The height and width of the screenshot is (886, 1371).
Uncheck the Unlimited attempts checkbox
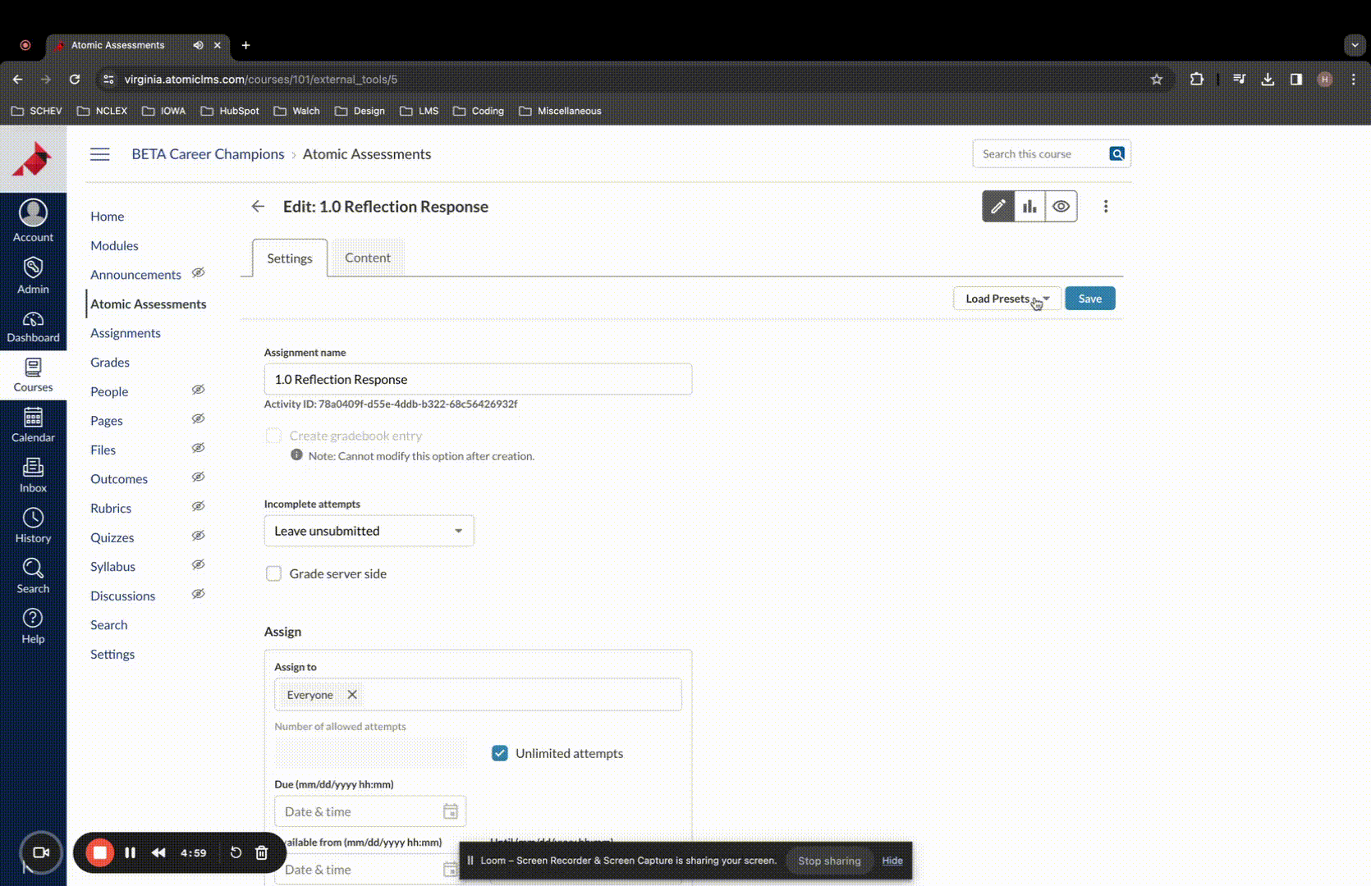[x=499, y=753]
